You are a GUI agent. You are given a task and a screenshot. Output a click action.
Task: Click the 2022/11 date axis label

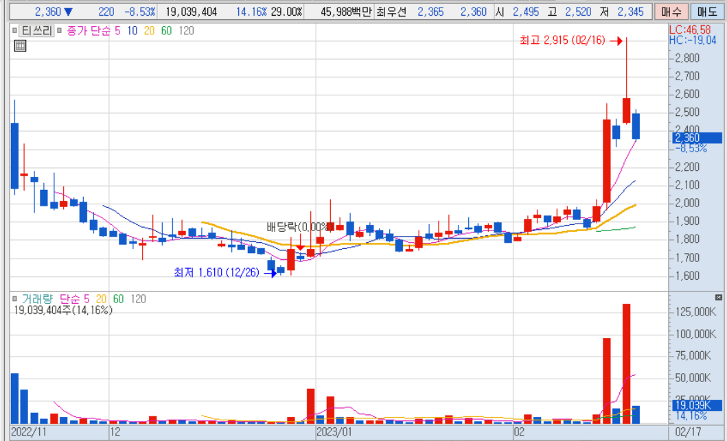tap(30, 432)
